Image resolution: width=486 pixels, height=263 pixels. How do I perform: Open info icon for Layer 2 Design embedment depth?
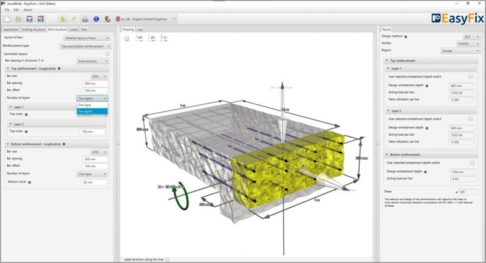[x=427, y=128]
